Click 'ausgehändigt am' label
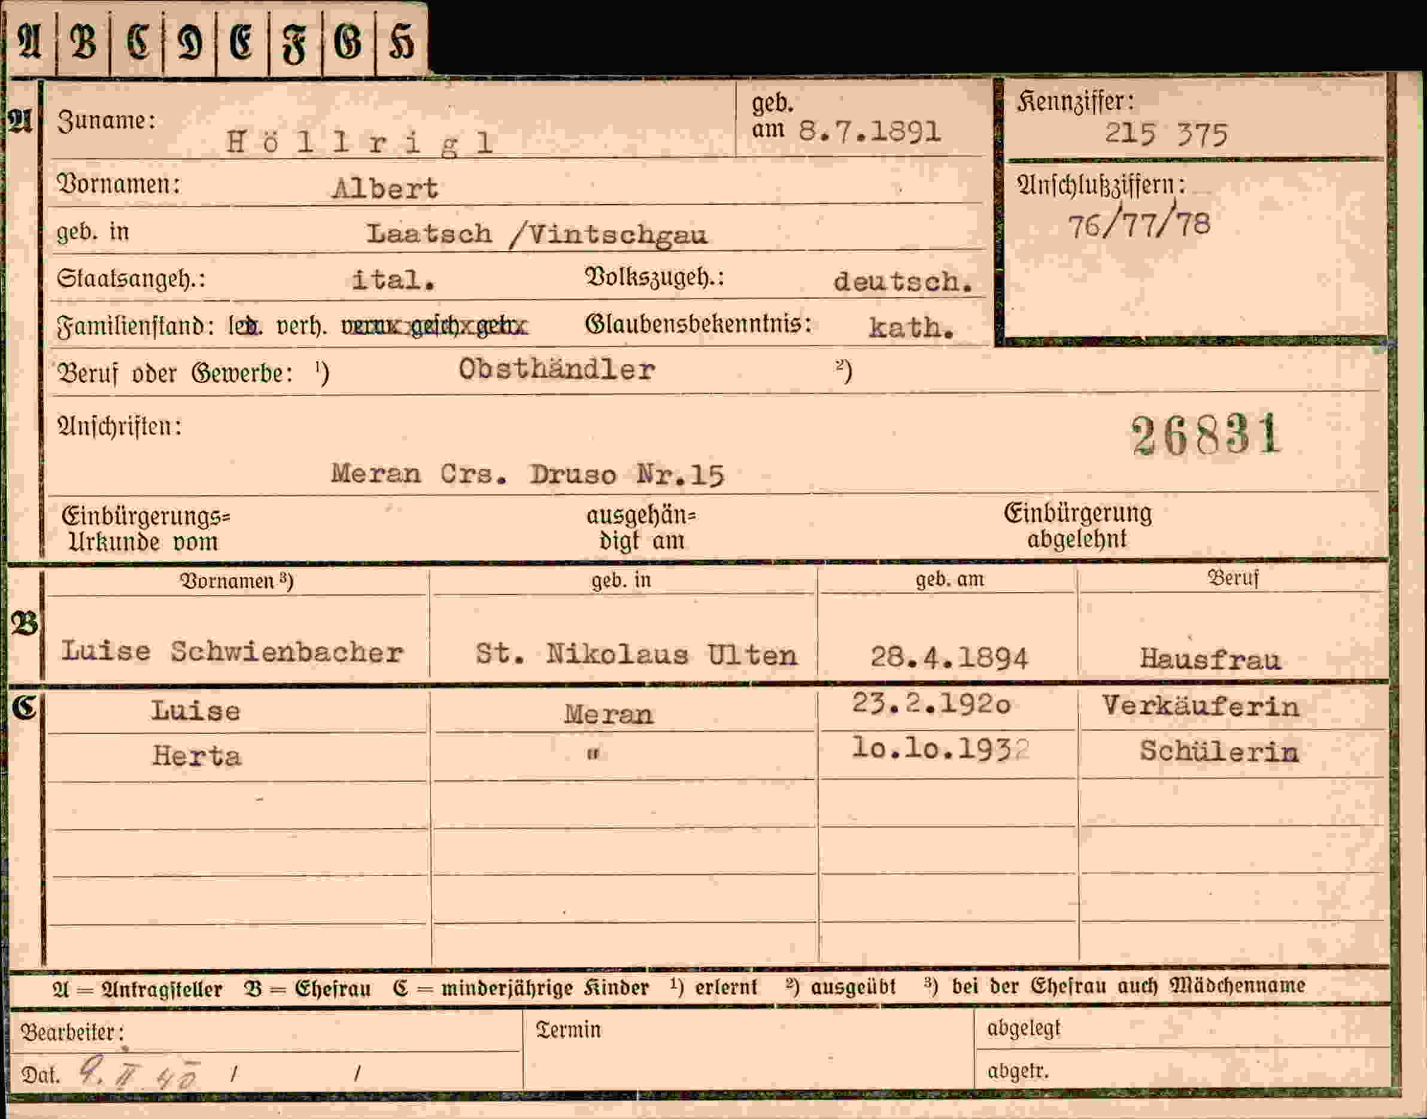 point(641,528)
